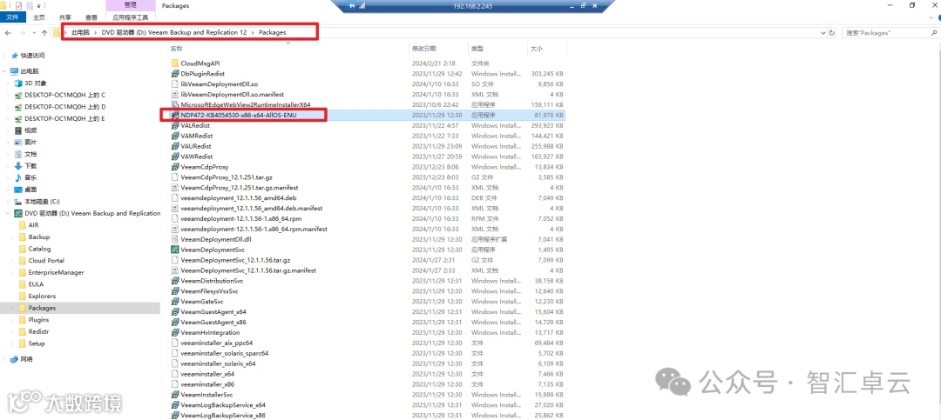Select the VAMRedist installer icon
The width and height of the screenshot is (941, 420).
tap(174, 136)
